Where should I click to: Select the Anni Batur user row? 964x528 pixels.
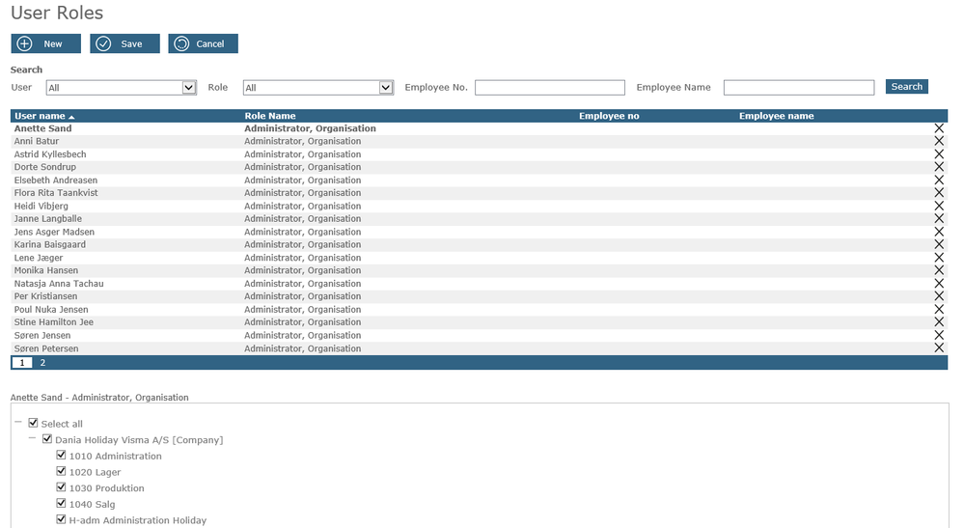coord(479,141)
